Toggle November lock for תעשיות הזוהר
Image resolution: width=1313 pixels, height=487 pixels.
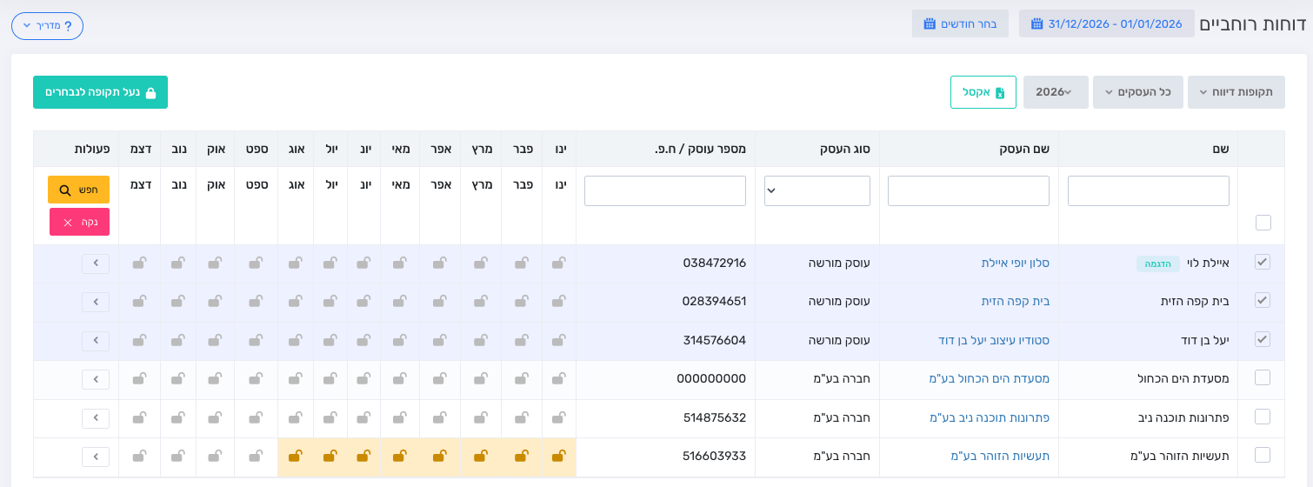point(179,457)
